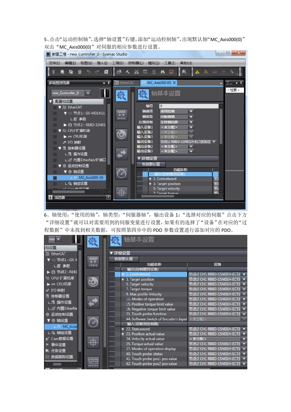The height and width of the screenshot is (412, 291).
Task: Click the Paste icon in the step 5 toolbar
Action: coord(71,72)
